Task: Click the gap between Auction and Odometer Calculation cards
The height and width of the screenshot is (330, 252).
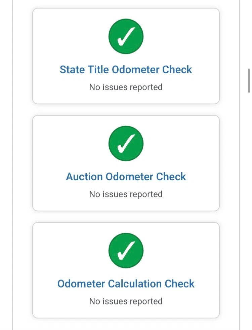Action: pos(126,217)
